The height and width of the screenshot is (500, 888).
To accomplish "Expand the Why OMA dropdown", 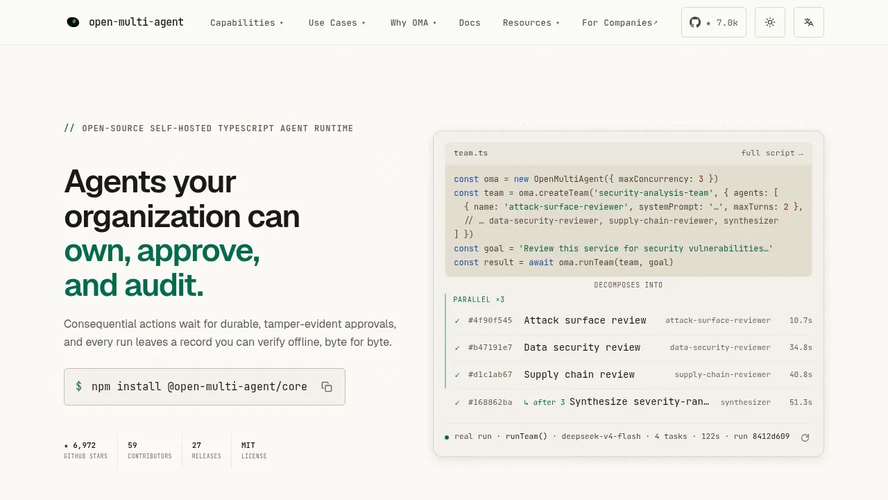I will (x=413, y=23).
